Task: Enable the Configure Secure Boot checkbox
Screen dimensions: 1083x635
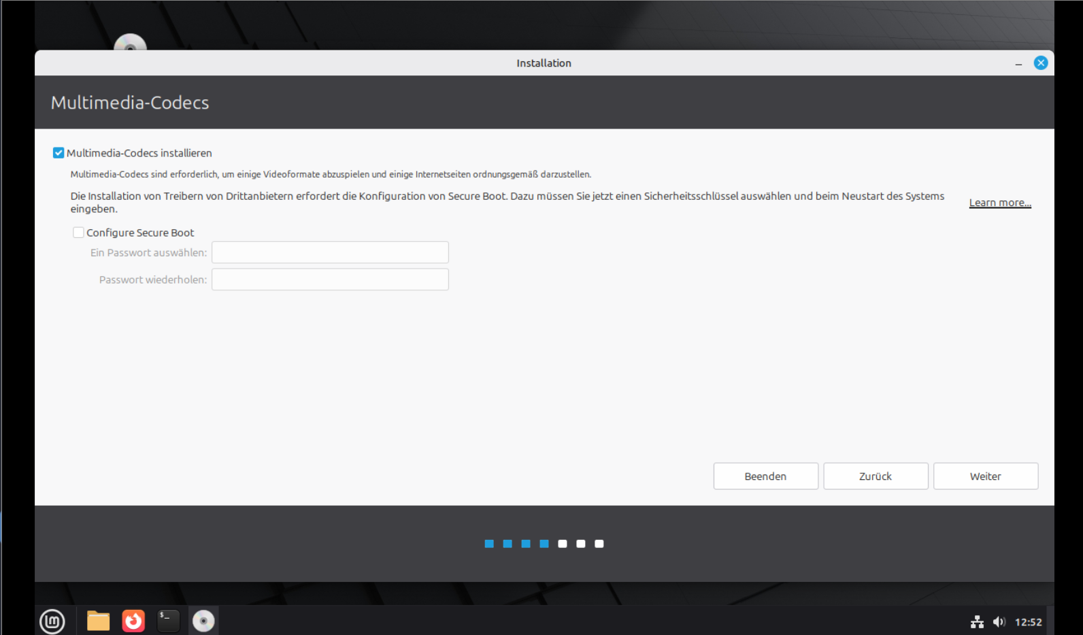Action: click(x=79, y=233)
